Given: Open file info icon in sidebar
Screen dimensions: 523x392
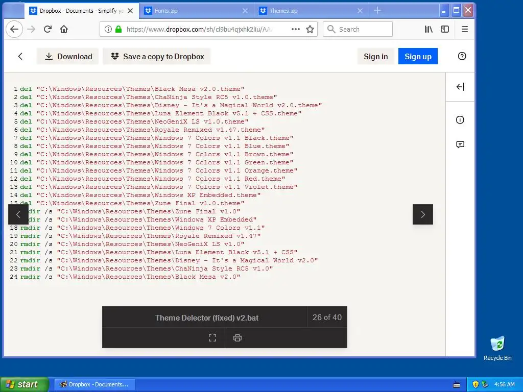Looking at the screenshot, I should [460, 120].
